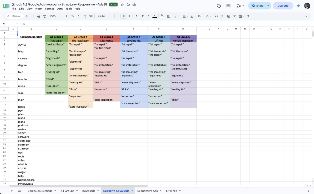Decrease decimal places
Screen dimensions: 314x194
click(78, 16)
